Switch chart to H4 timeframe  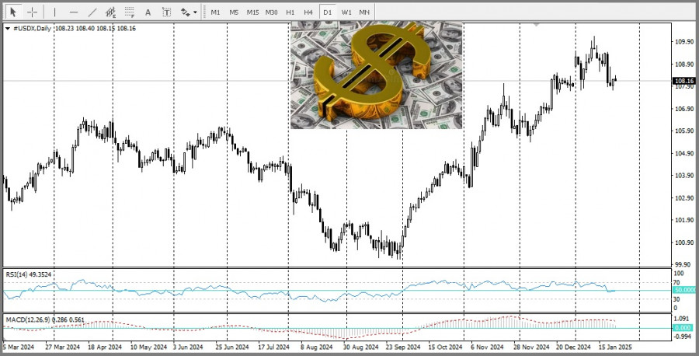[308, 12]
